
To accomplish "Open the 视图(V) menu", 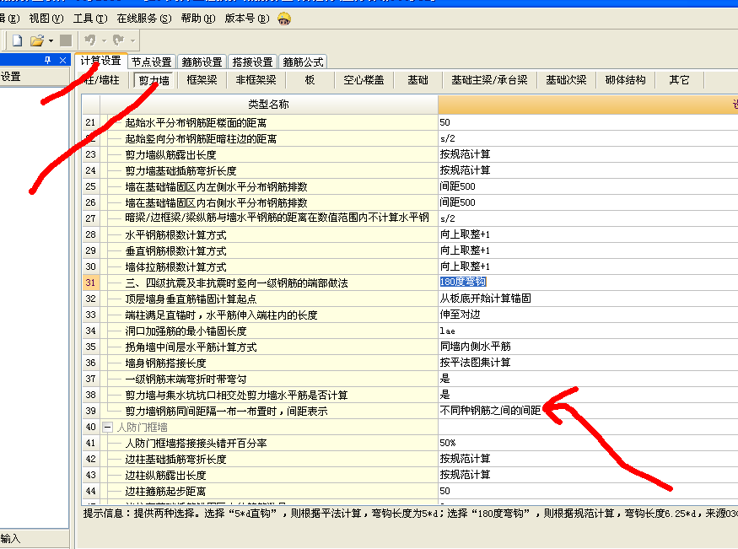I will pyautogui.click(x=46, y=19).
